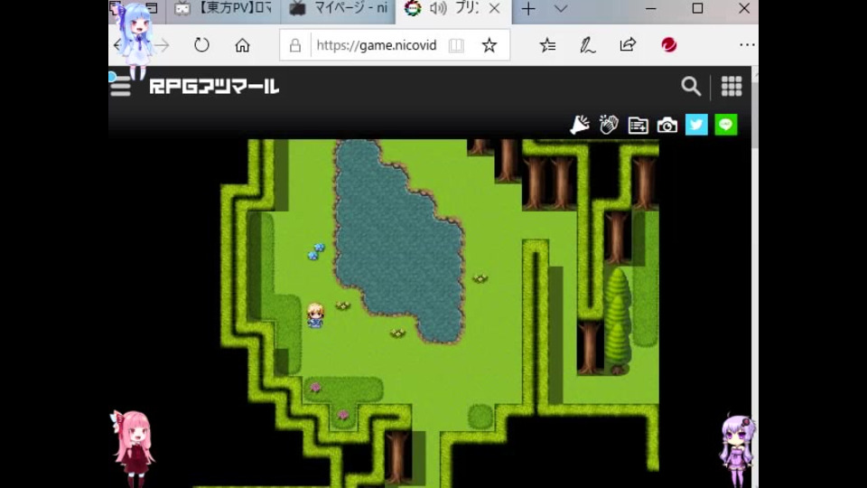The image size is (867, 488).
Task: Maximize the browser window
Action: point(698,9)
